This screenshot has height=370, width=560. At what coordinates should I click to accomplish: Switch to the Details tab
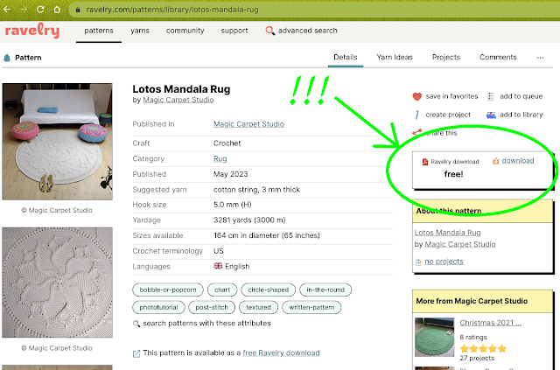click(346, 57)
